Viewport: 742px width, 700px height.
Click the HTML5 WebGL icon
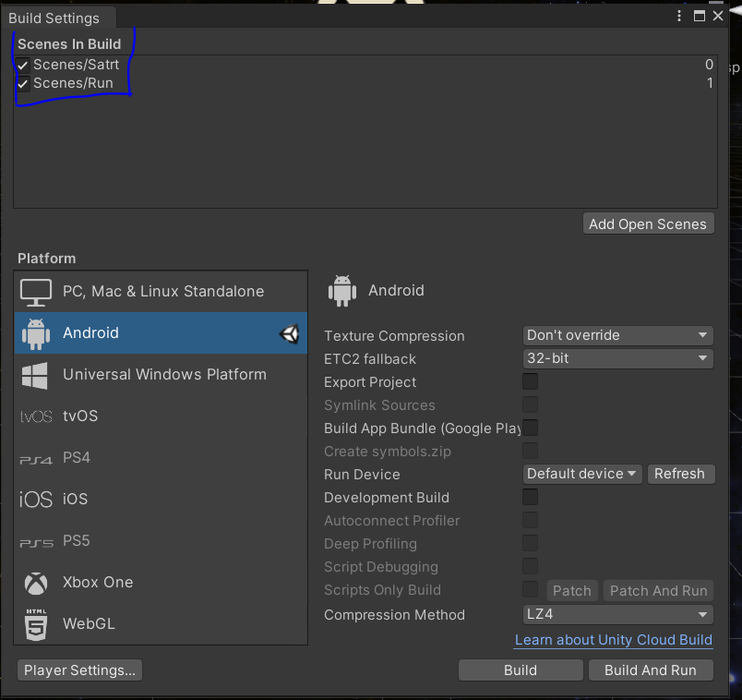click(36, 624)
